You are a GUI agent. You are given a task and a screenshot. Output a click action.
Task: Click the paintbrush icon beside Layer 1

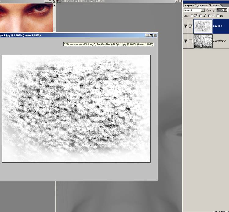[x=191, y=26]
